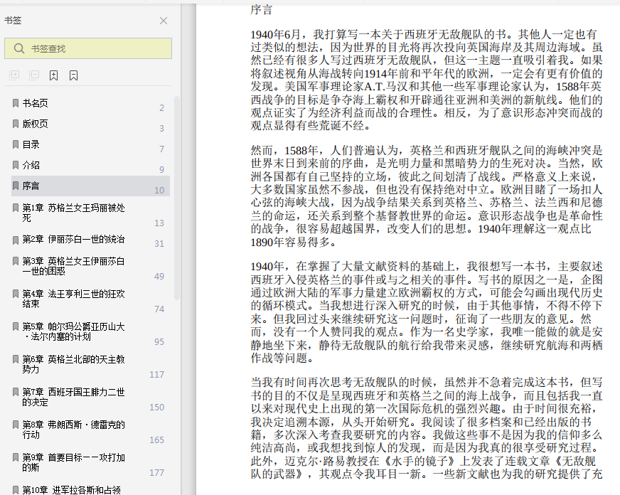Click paragraph starting 然而，1588年，人们普遍认为

(x=427, y=196)
